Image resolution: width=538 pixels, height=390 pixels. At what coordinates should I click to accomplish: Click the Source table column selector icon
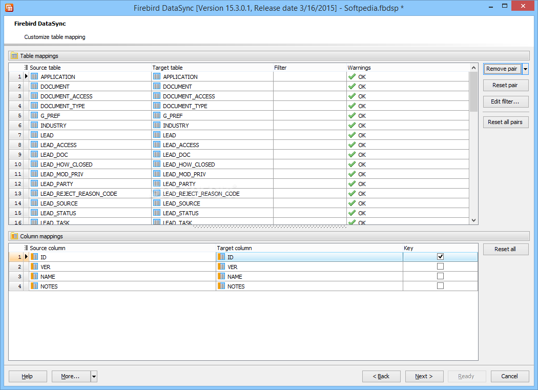26,67
